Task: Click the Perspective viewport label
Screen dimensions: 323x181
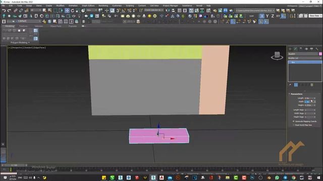Action: pos(17,48)
